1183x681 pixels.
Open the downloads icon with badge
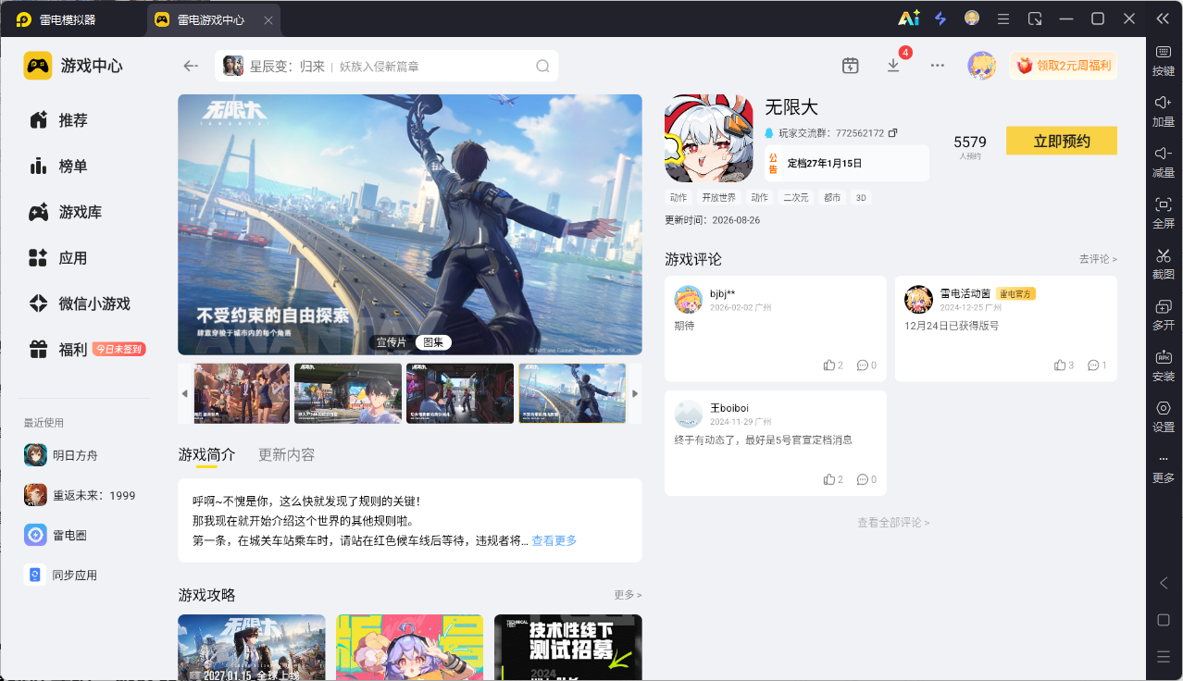[x=893, y=66]
